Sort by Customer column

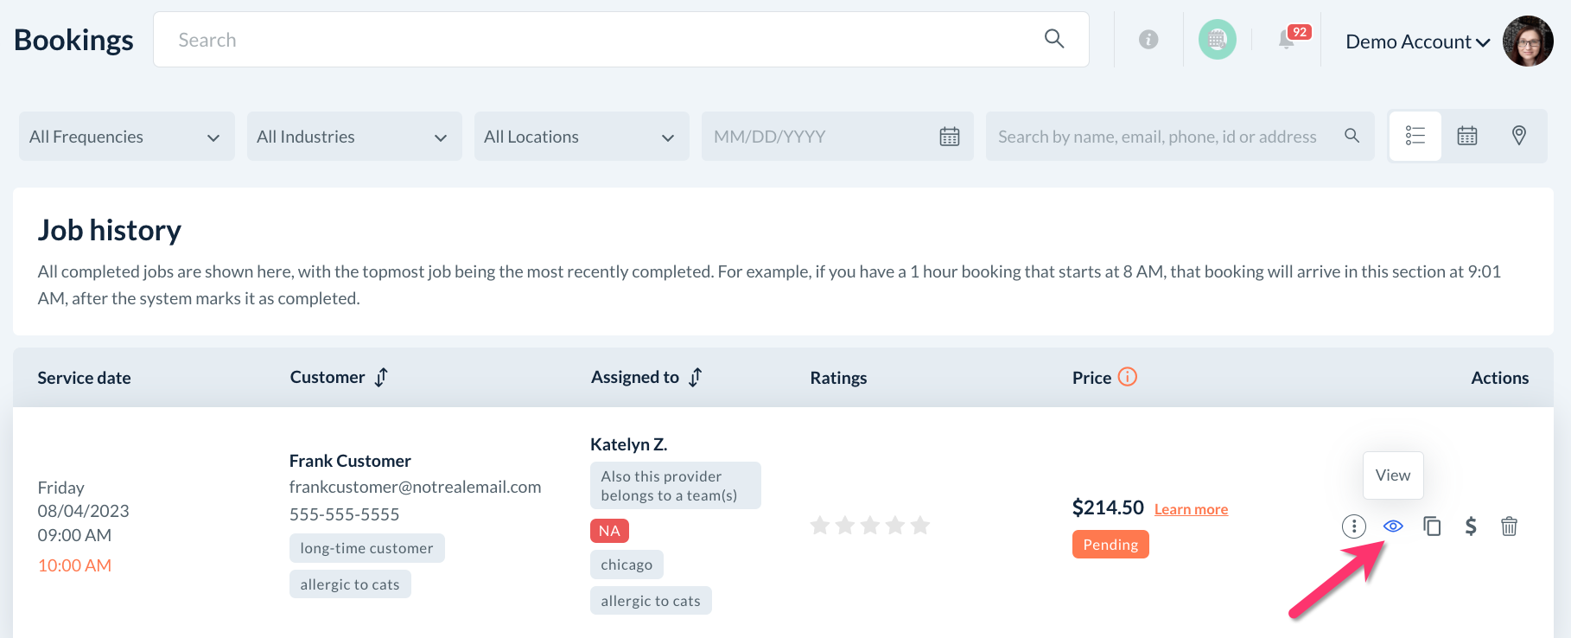[x=381, y=377]
